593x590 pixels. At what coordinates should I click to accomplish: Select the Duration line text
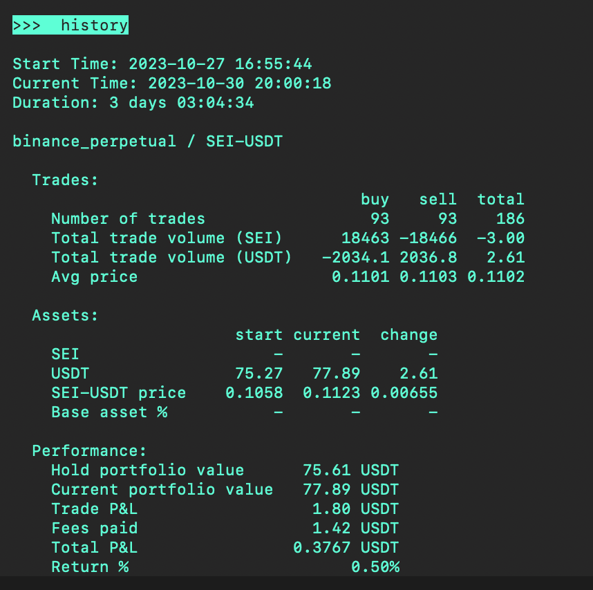[x=133, y=103]
